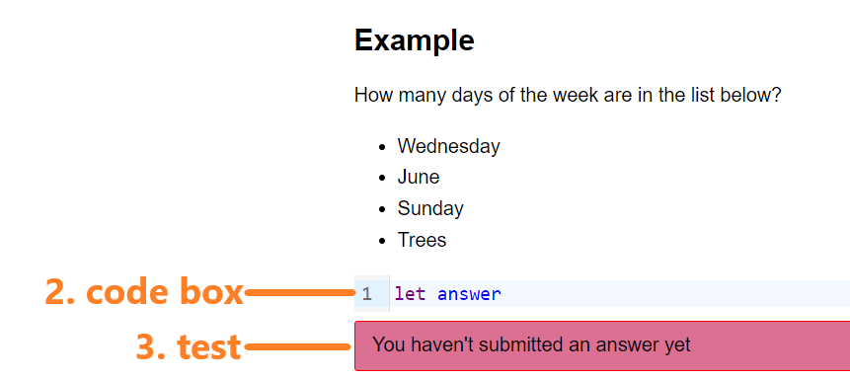The width and height of the screenshot is (850, 380).
Task: Click the "Example" heading
Action: (x=415, y=40)
